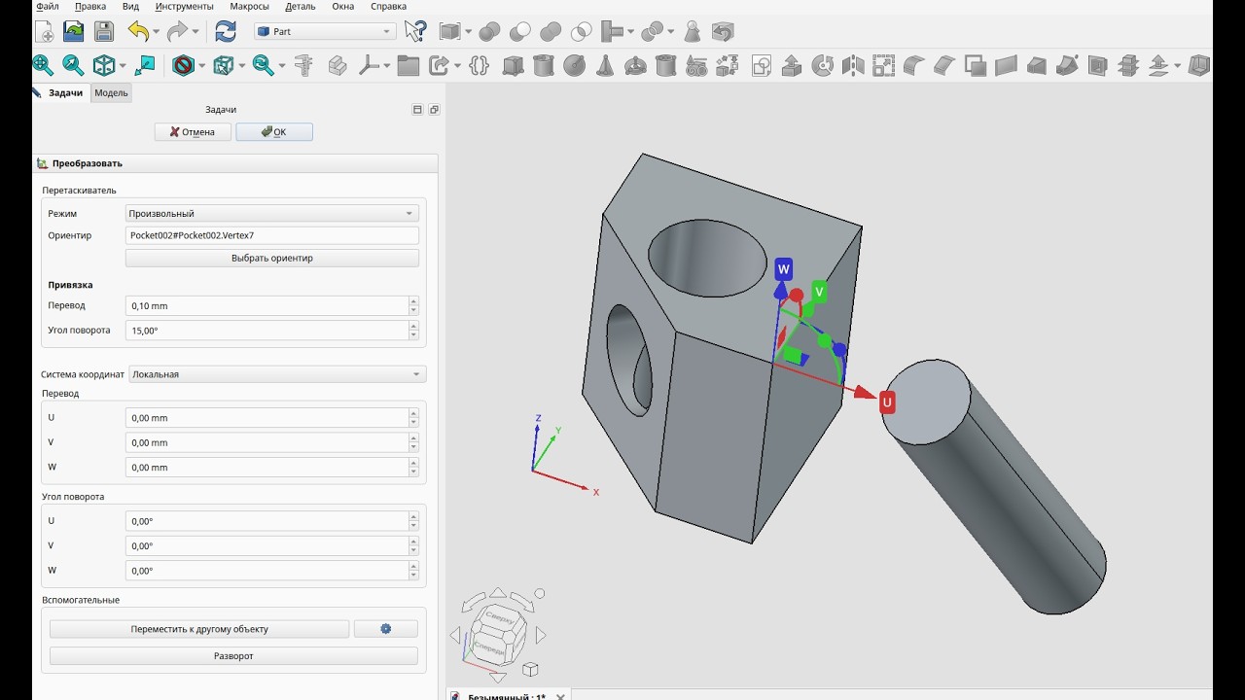The image size is (1245, 700).
Task: Open the Файл menu
Action: [x=47, y=6]
